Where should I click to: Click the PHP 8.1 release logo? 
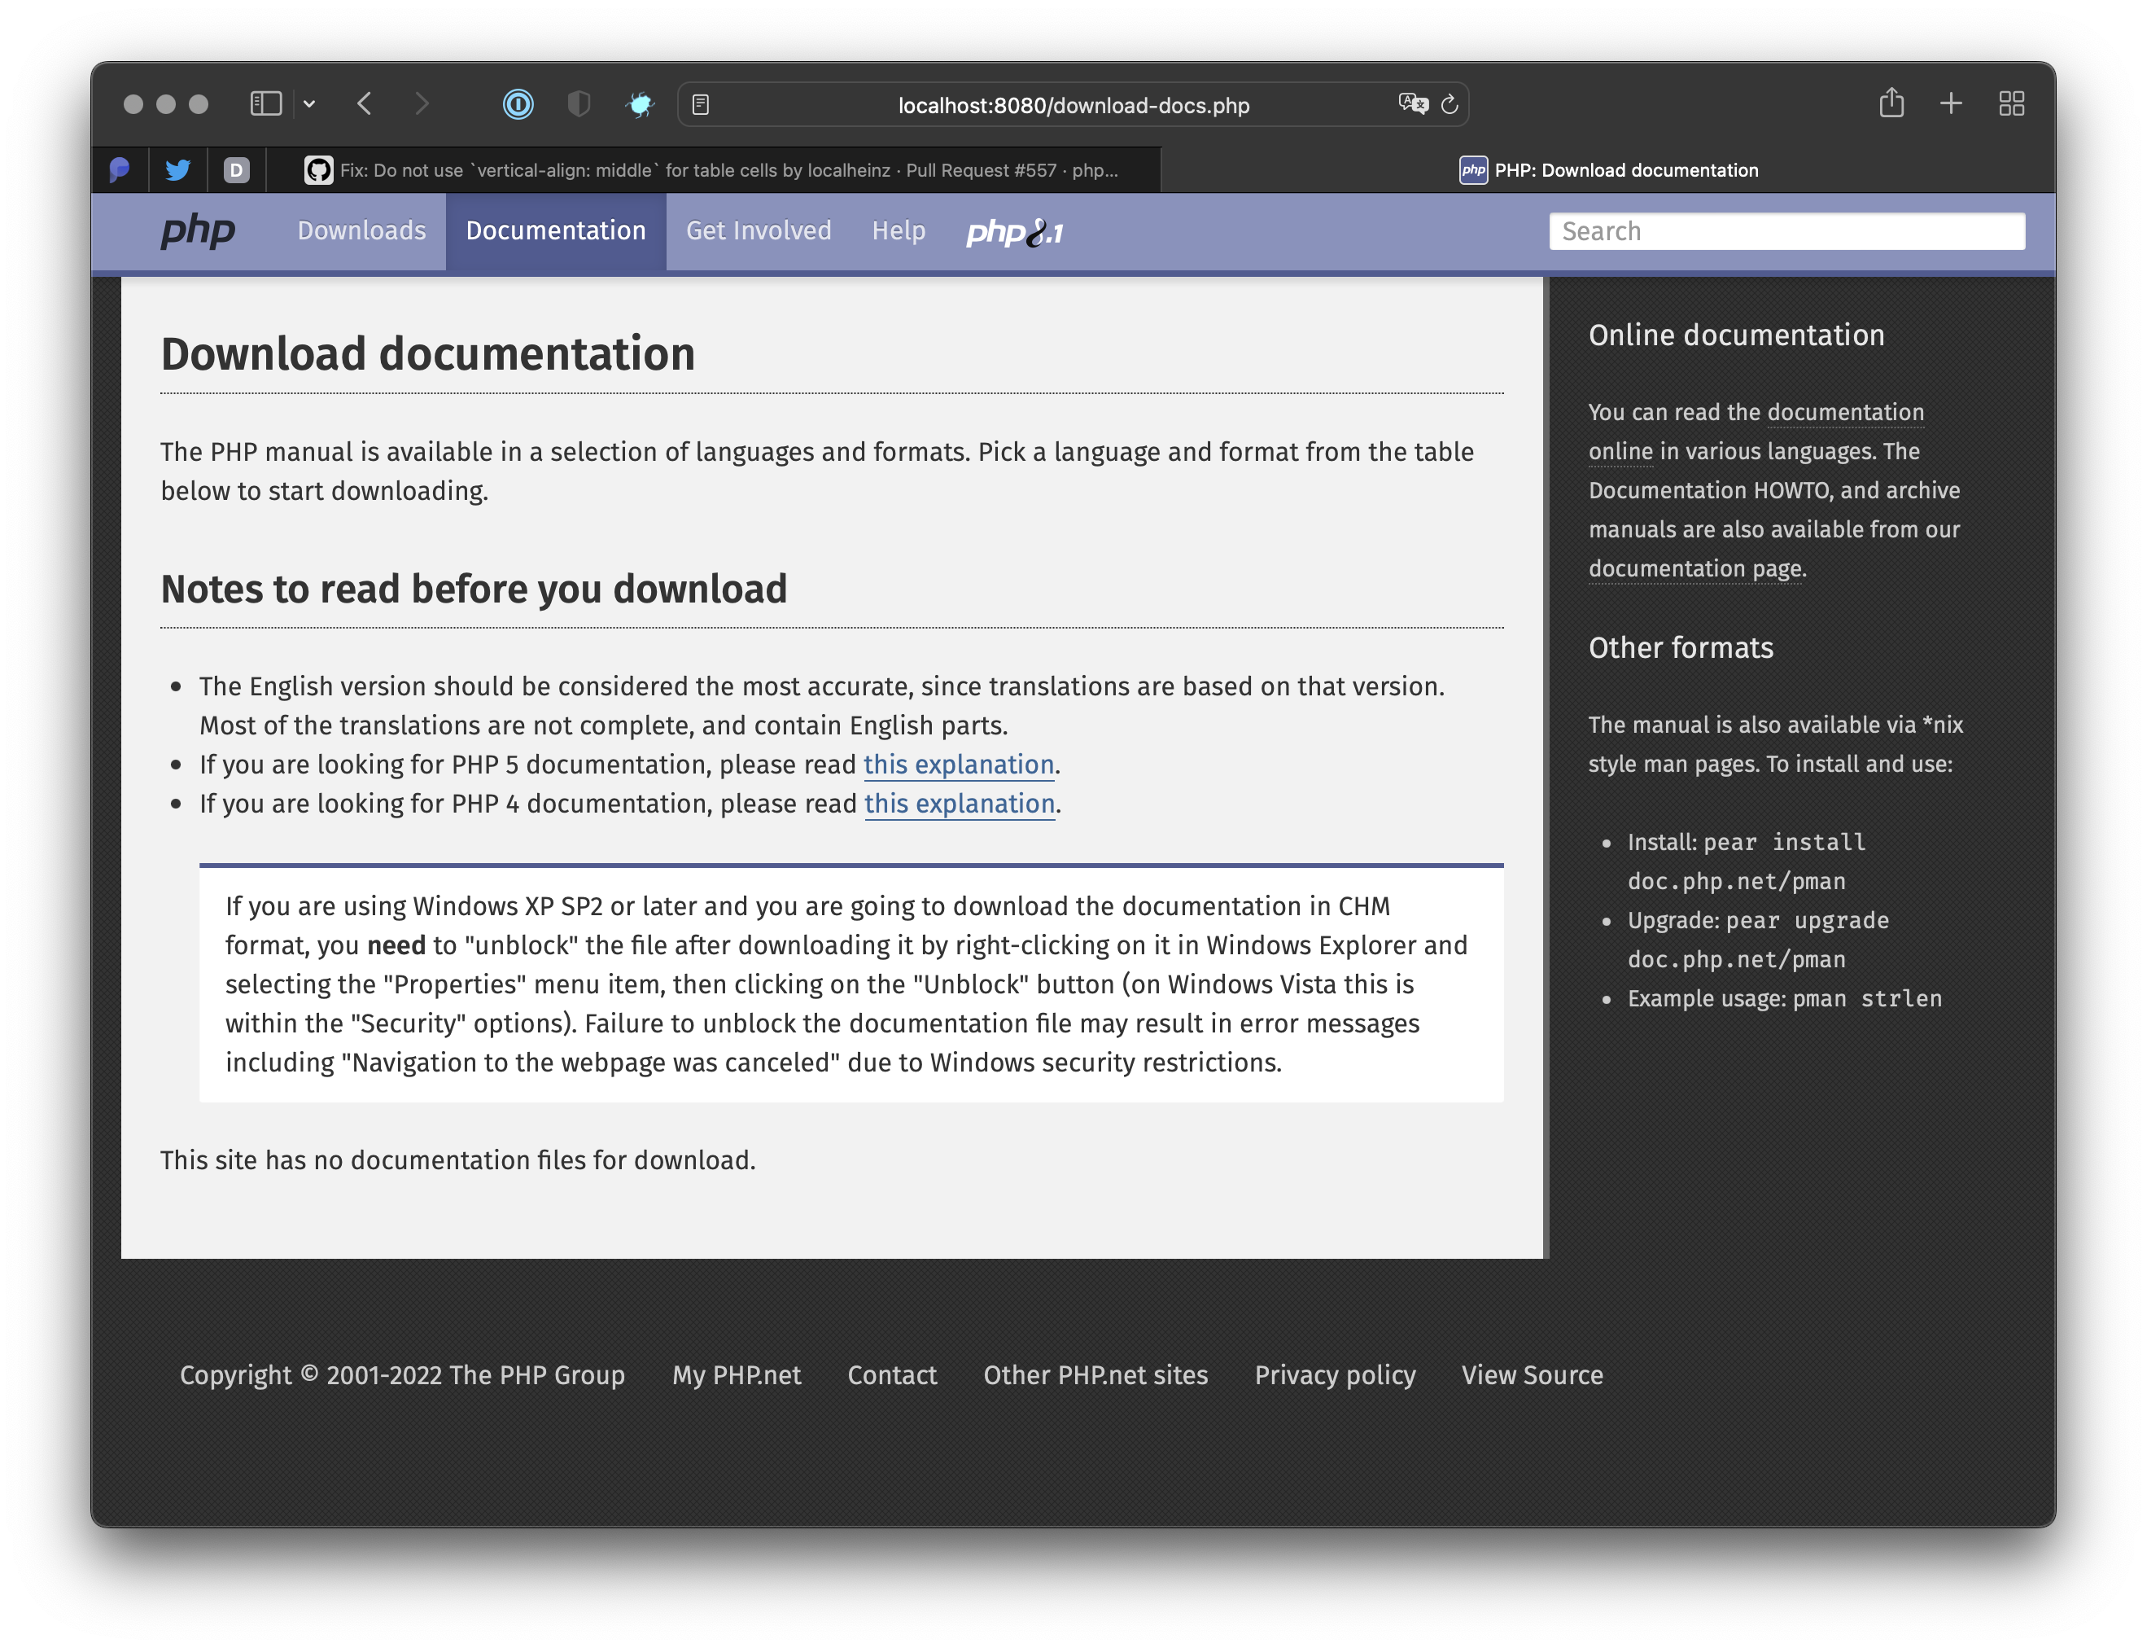[1015, 233]
